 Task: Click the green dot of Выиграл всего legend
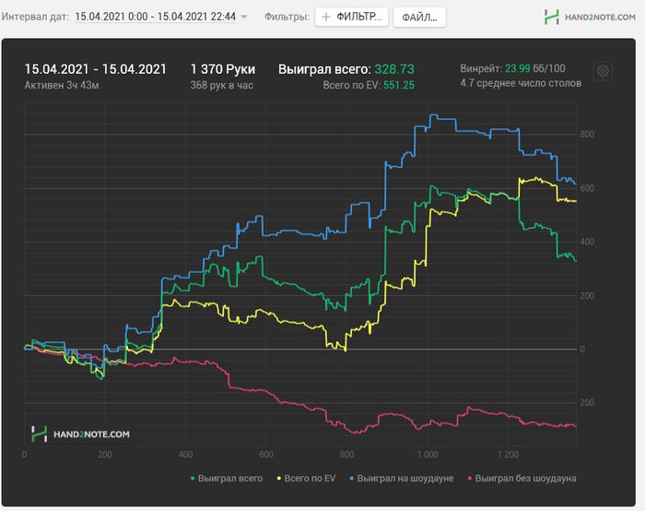pyautogui.click(x=193, y=479)
